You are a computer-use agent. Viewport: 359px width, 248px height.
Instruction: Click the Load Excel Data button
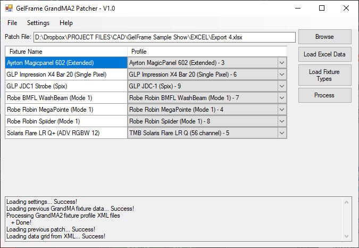324,54
